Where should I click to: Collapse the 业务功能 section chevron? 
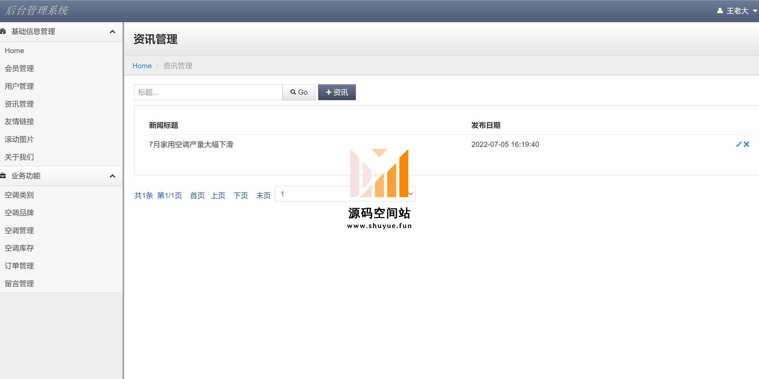point(112,176)
